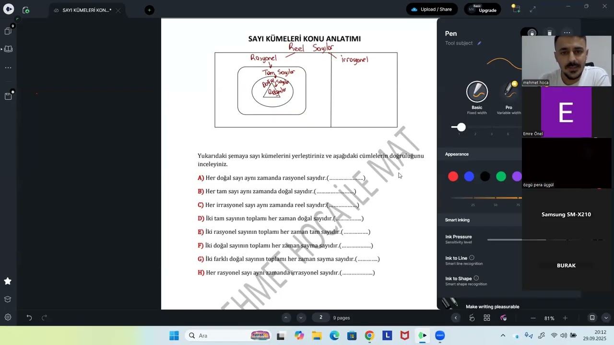This screenshot has height=345, width=614.
Task: Select the Pro variable width pen
Action: pyautogui.click(x=509, y=92)
